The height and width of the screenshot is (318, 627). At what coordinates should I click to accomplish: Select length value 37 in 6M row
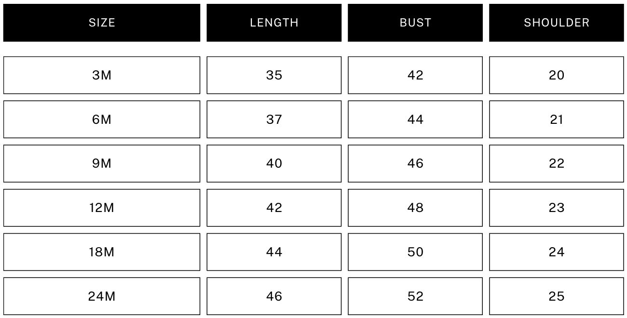274,119
